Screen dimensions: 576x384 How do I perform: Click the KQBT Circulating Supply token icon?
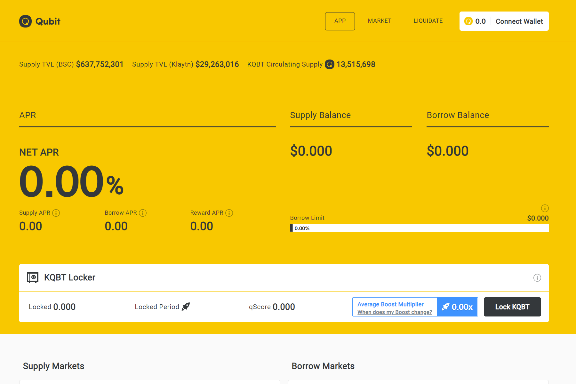tap(330, 64)
